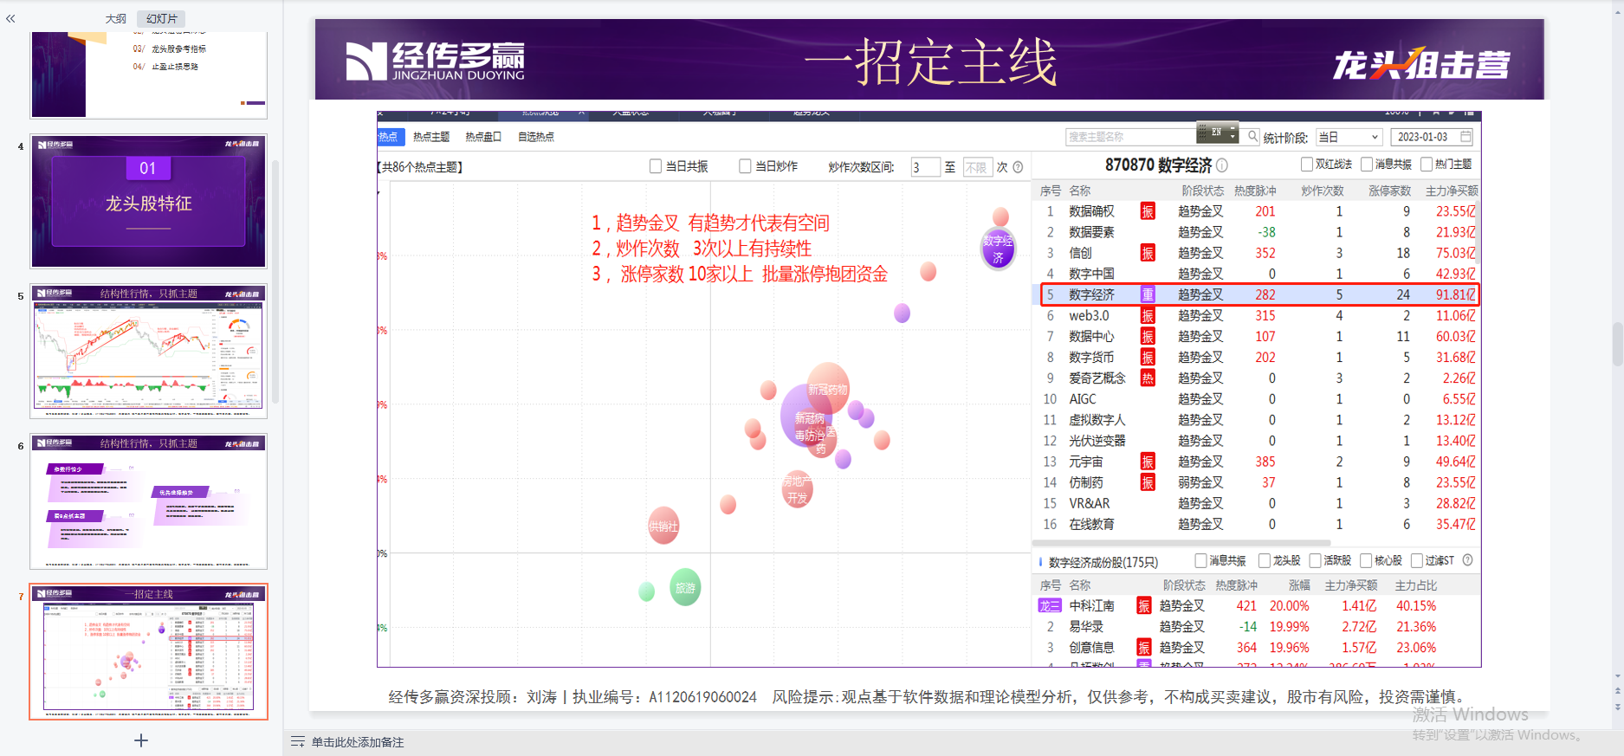
Task: Click the 振 badge in the 元宇宙 row
Action: 1148,462
